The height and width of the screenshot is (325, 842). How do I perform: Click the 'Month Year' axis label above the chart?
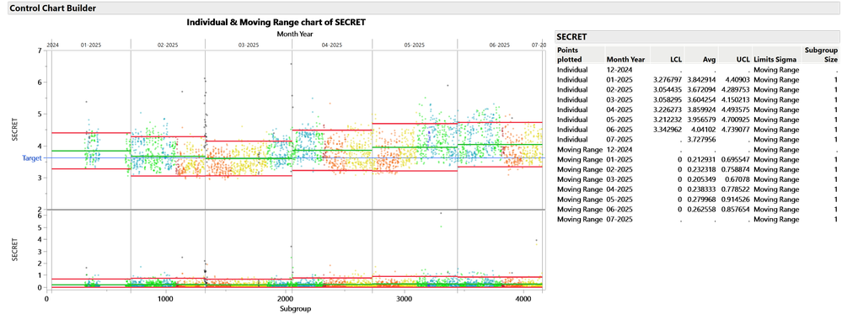(294, 34)
